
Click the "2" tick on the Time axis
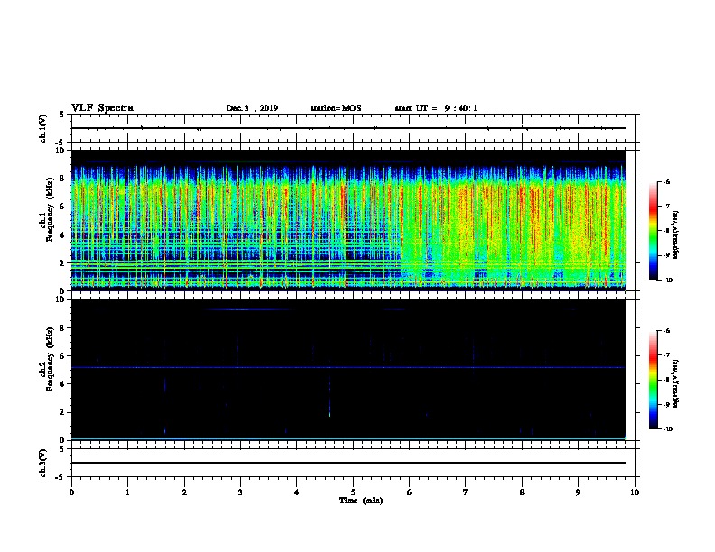coord(184,492)
